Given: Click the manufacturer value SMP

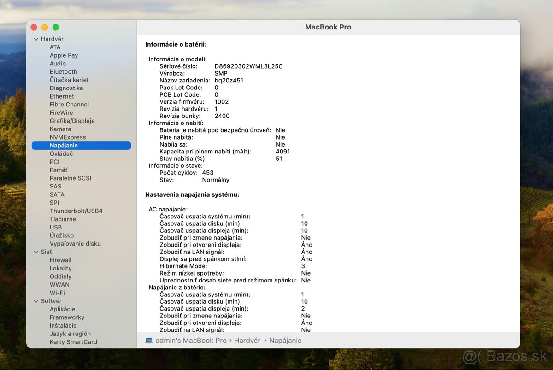Looking at the screenshot, I should (221, 74).
